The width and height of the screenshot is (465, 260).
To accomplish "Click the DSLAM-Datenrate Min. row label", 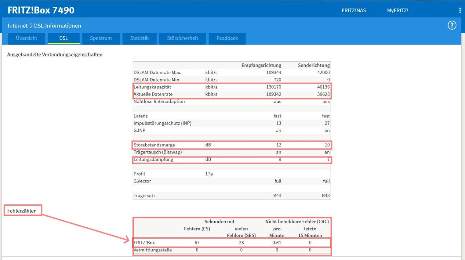I will [157, 80].
